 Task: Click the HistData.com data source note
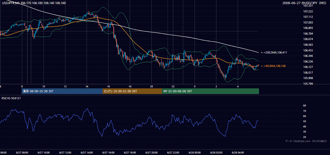click(306, 141)
